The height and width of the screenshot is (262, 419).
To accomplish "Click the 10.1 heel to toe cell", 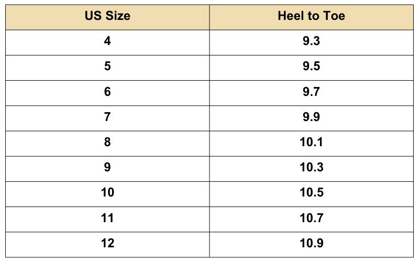I will coord(311,142).
